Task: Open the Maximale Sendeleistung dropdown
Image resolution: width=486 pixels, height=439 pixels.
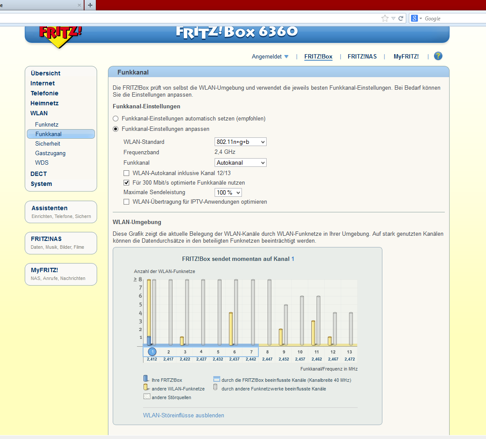Action: pyautogui.click(x=228, y=192)
